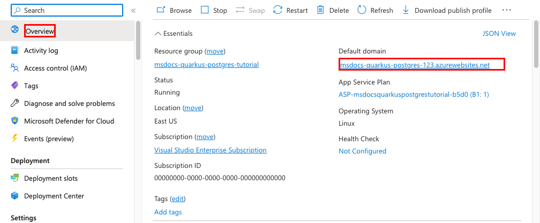
Task: Click Add tags link
Action: point(168,212)
